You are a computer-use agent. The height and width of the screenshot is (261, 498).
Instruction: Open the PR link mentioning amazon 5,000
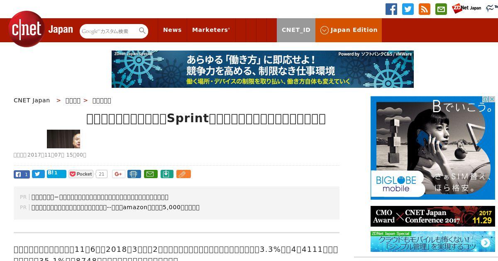coord(115,208)
